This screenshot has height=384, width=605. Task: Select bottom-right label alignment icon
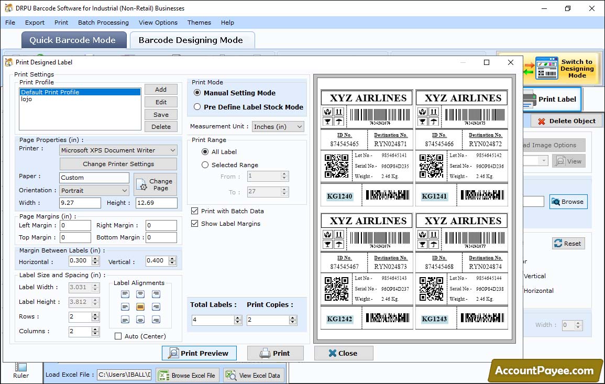pos(156,320)
